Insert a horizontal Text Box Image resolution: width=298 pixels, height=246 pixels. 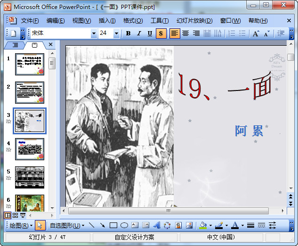click(x=135, y=225)
